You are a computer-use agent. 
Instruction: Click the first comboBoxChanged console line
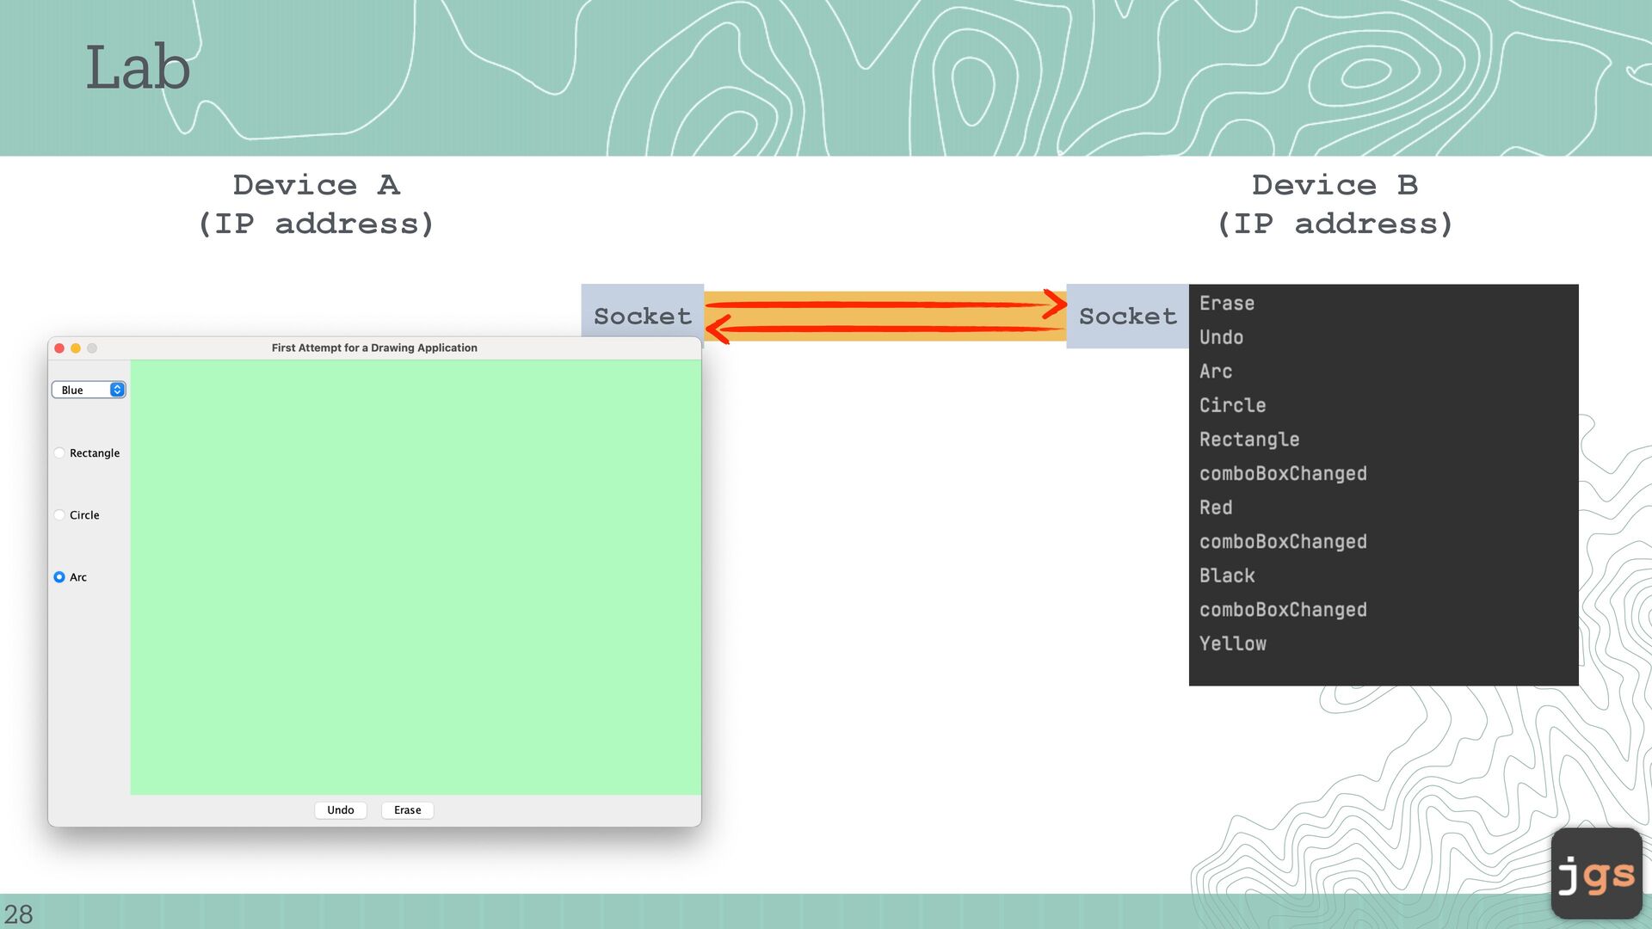[1282, 473]
